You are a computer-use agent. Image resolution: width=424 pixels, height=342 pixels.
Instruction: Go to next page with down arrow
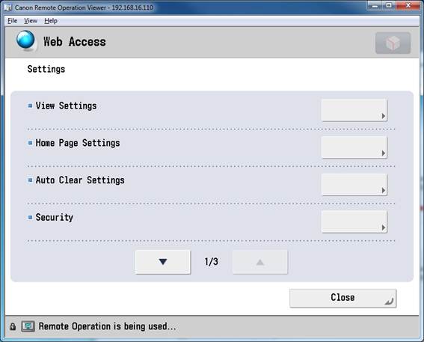tap(163, 262)
